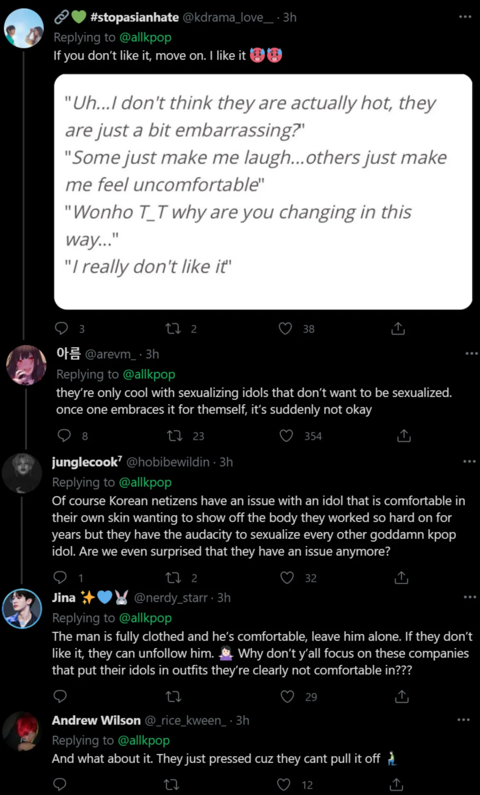Open the quoted netizen comments image
The width and height of the screenshot is (480, 795).
pos(263,191)
